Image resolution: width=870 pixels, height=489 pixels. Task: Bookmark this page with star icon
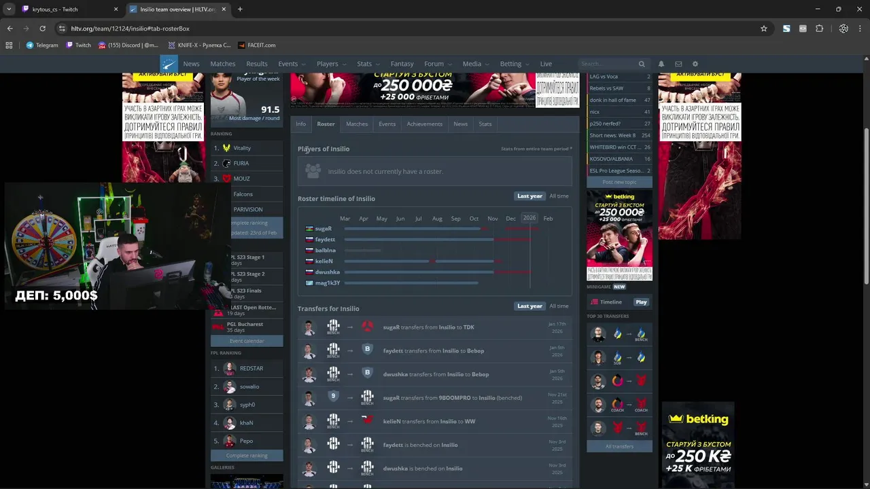click(764, 29)
